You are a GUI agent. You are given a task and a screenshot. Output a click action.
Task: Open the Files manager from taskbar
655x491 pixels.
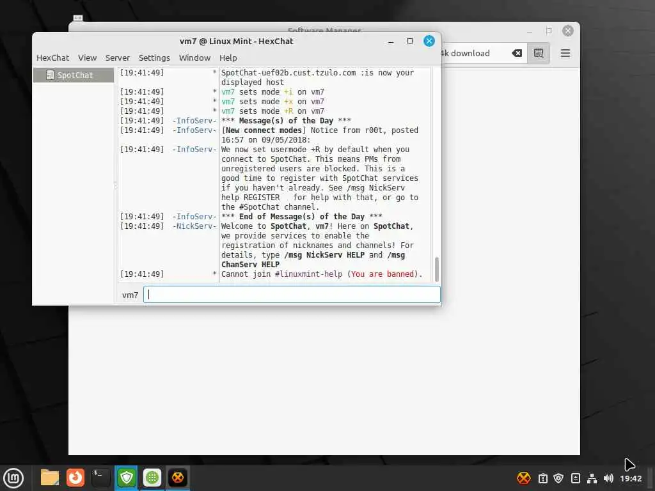pyautogui.click(x=50, y=478)
